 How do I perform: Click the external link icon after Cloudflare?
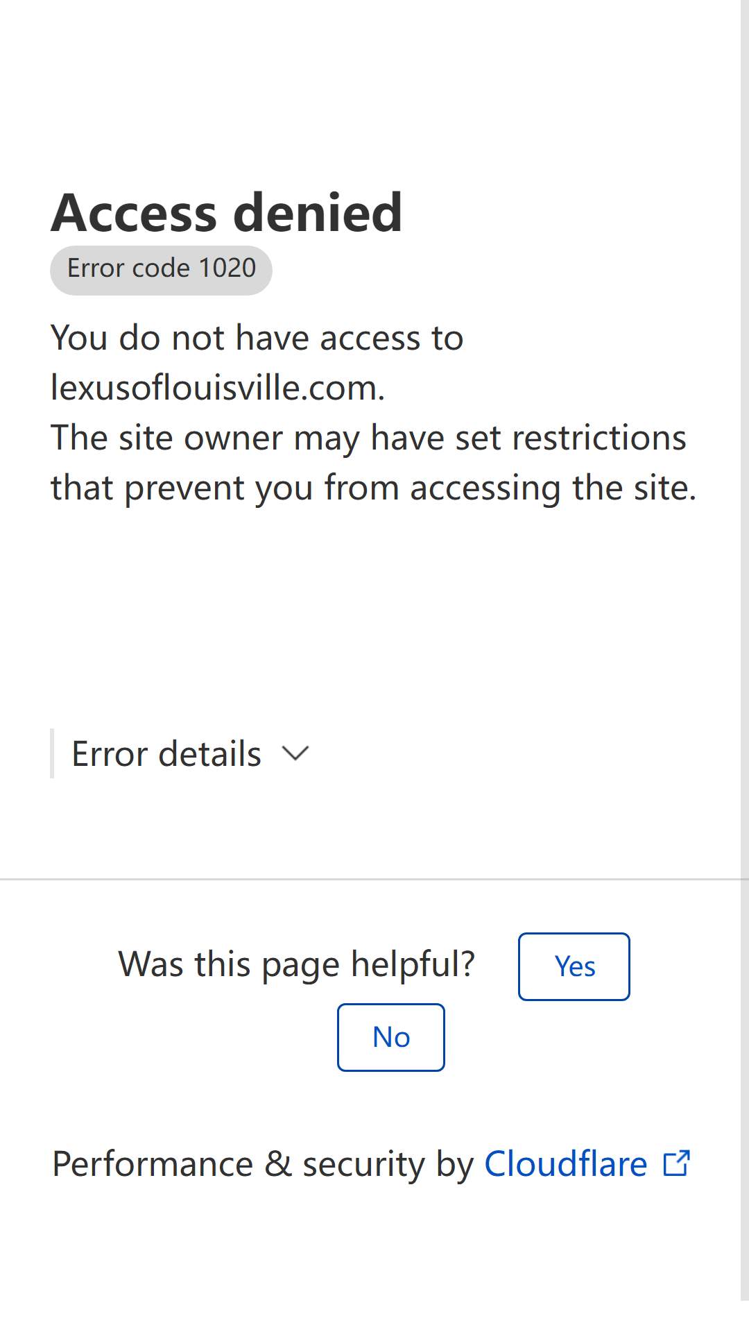[676, 1163]
